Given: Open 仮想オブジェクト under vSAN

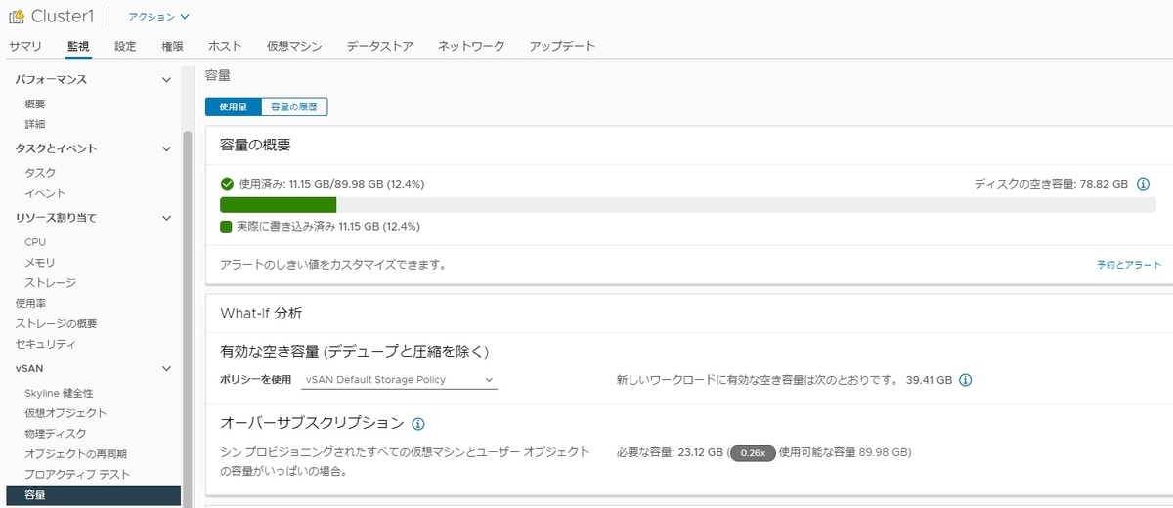Looking at the screenshot, I should point(65,412).
